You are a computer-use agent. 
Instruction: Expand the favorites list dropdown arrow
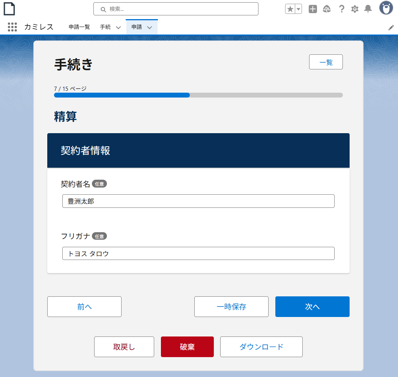tap(299, 9)
